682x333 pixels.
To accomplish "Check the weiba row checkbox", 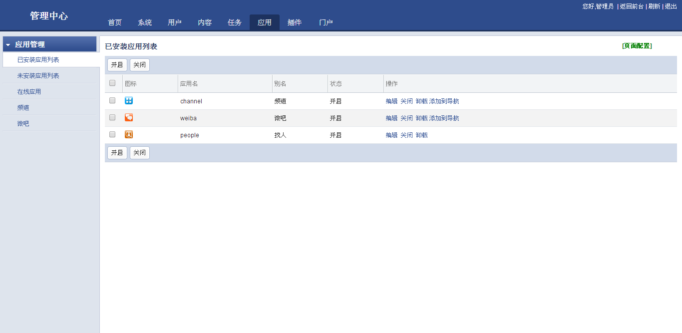I will point(112,118).
